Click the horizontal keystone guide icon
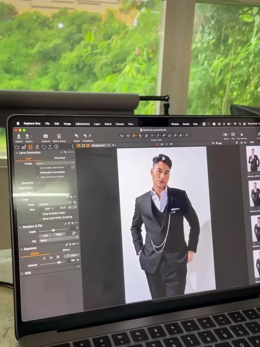260x347 pixels. pyautogui.click(x=51, y=258)
